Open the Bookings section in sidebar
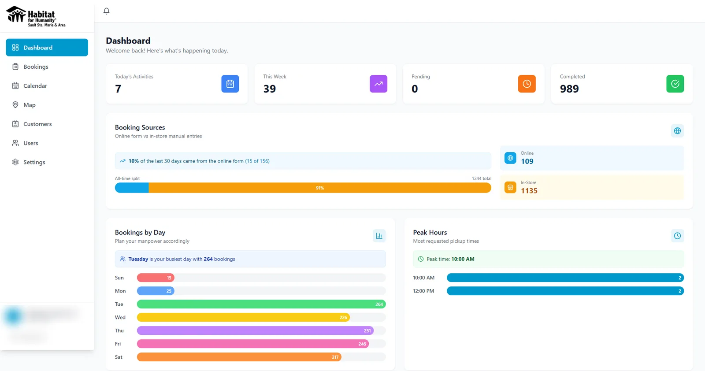The width and height of the screenshot is (705, 371). coord(47,67)
